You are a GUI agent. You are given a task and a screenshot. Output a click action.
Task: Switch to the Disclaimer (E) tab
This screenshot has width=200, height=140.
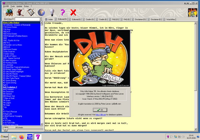click(x=154, y=20)
